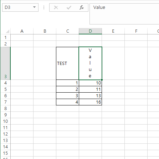Screen dimensions: 159x159
Task: Select column E header
Action: (x=113, y=31)
